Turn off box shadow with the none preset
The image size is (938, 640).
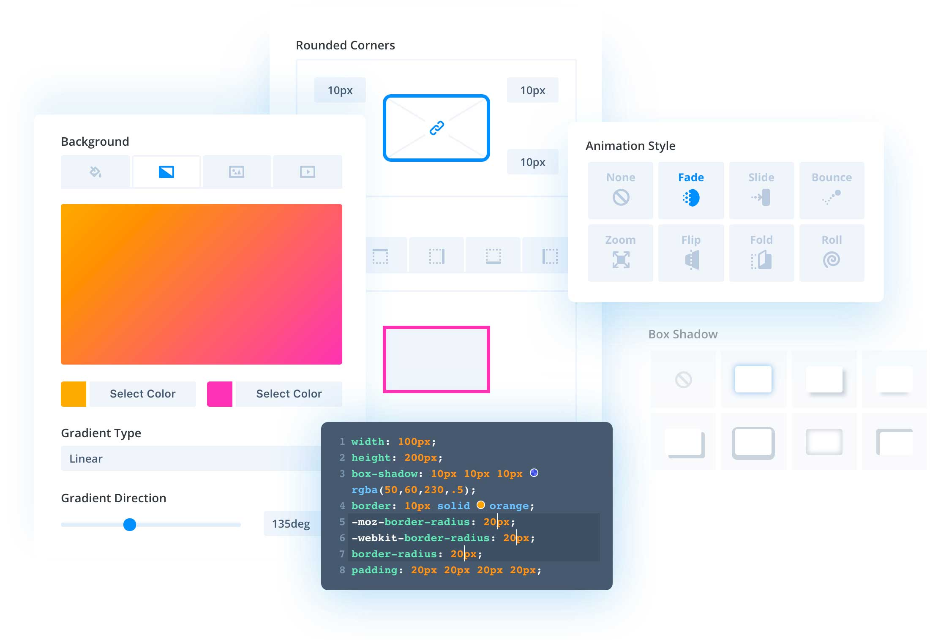683,379
